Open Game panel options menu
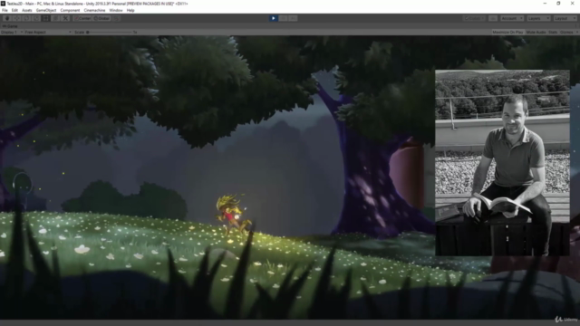Screen dimensions: 580x326 click(576, 26)
